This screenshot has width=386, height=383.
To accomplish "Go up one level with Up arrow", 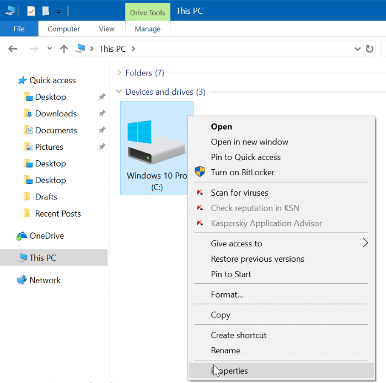I will [x=64, y=48].
